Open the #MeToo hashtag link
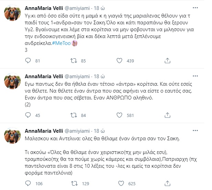The width and height of the screenshot is (212, 190). point(62,43)
